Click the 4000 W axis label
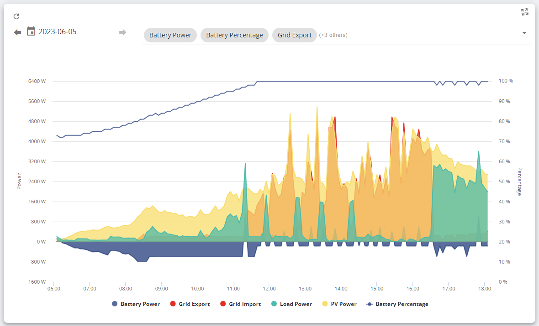 click(37, 141)
